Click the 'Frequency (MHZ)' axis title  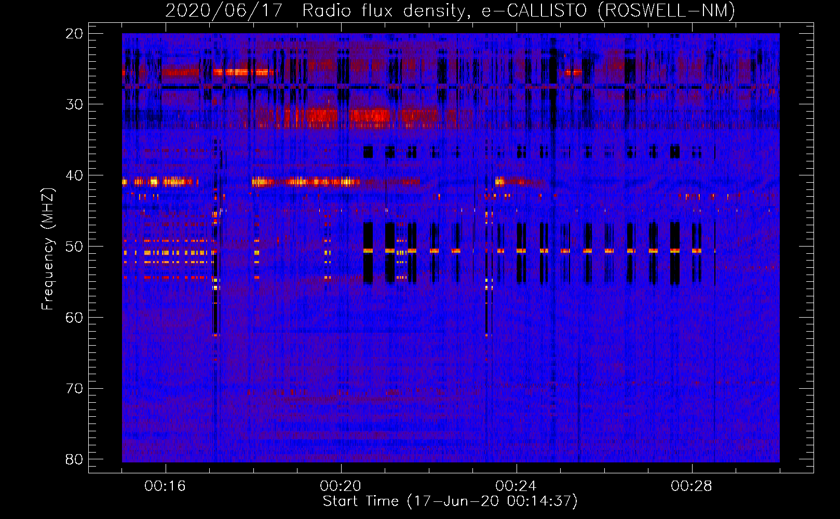tap(48, 249)
